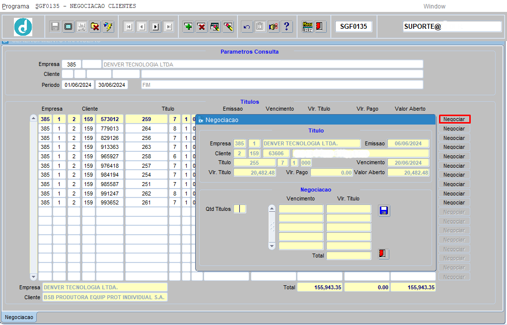Open help with question mark icon
Screen dimensions: 507x325
287,26
